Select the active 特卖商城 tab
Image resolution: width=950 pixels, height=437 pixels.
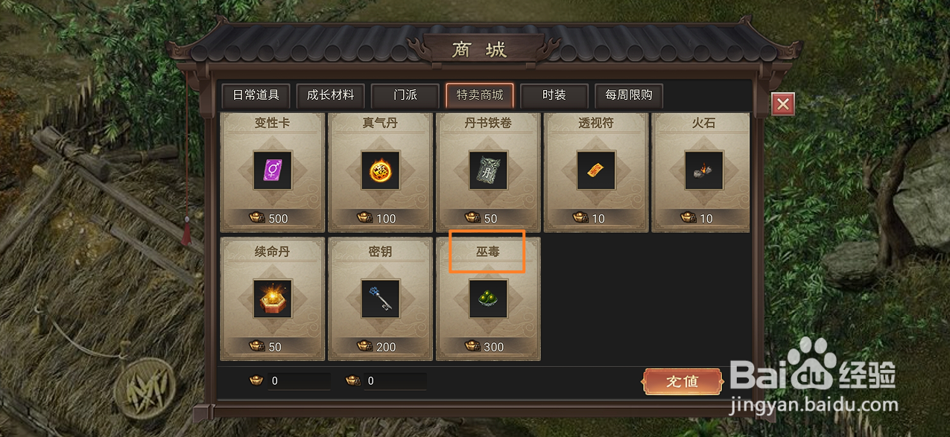click(x=479, y=95)
